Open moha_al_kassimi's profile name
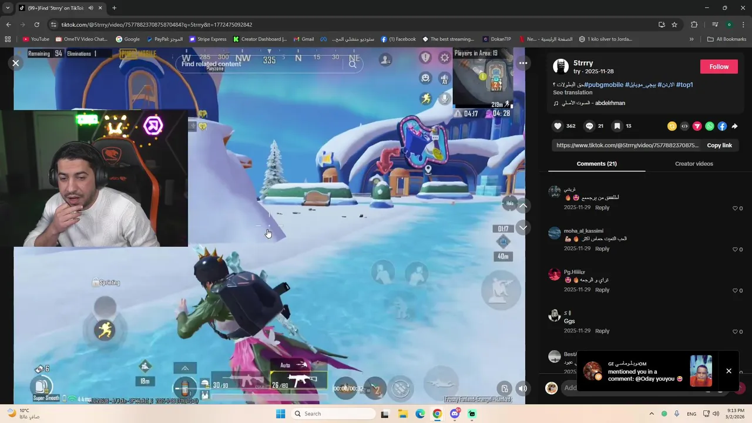The height and width of the screenshot is (423, 752). (x=583, y=231)
